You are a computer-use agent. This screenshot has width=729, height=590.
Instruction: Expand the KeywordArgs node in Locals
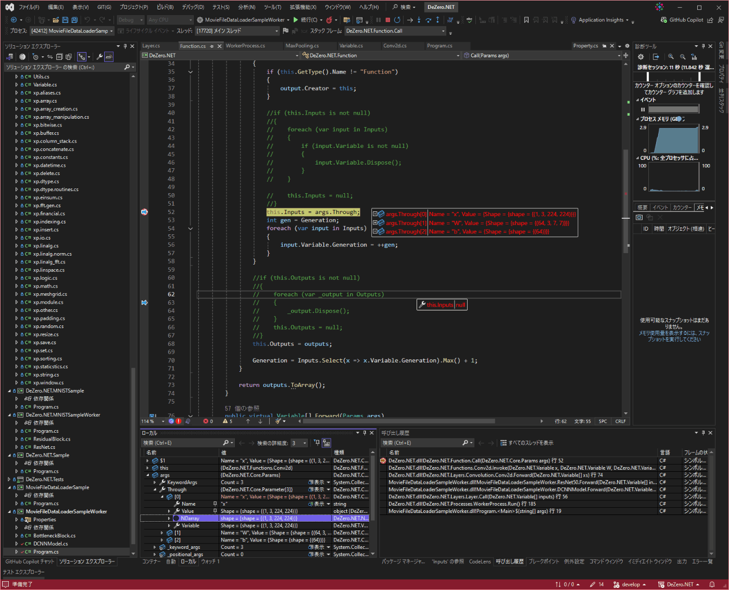tap(155, 483)
